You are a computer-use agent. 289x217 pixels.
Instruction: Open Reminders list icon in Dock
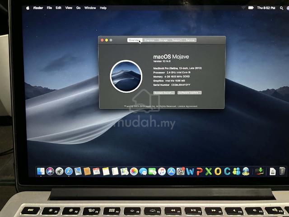coord(115,171)
